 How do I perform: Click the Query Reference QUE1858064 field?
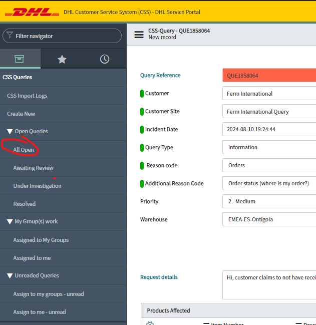(x=269, y=75)
